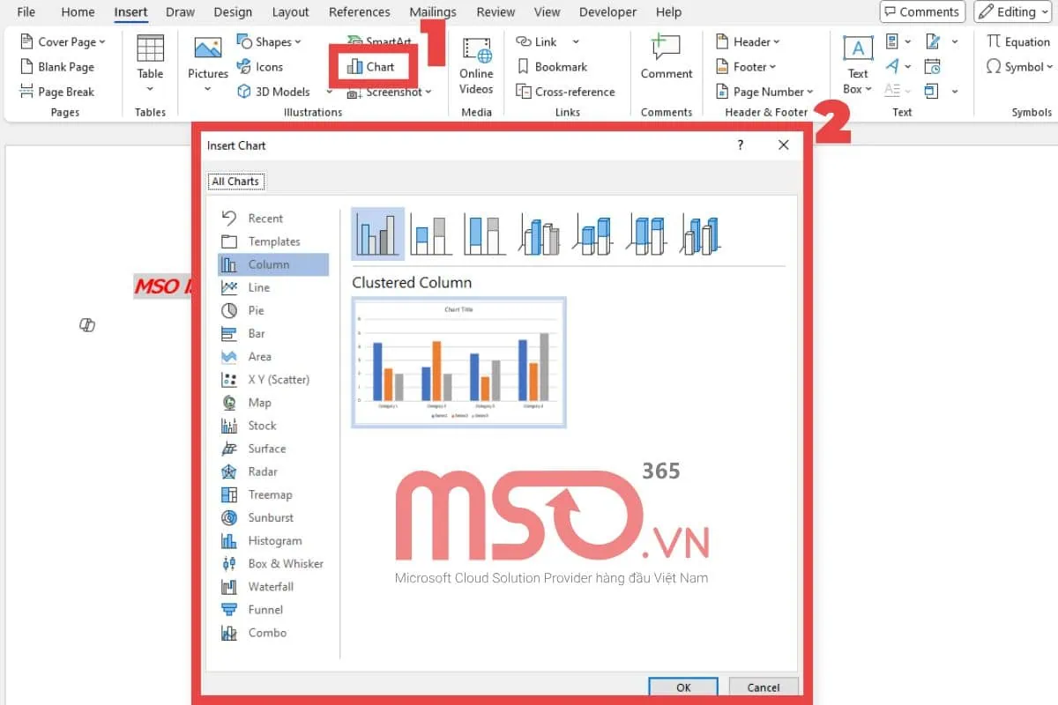
Task: Open Online Videos
Action: (475, 66)
